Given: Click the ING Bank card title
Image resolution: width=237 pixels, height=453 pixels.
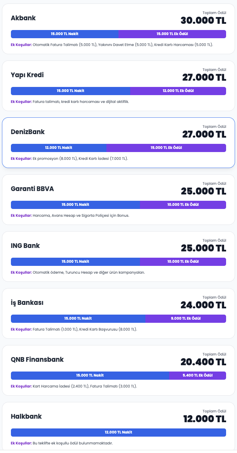Looking at the screenshot, I should (x=25, y=246).
